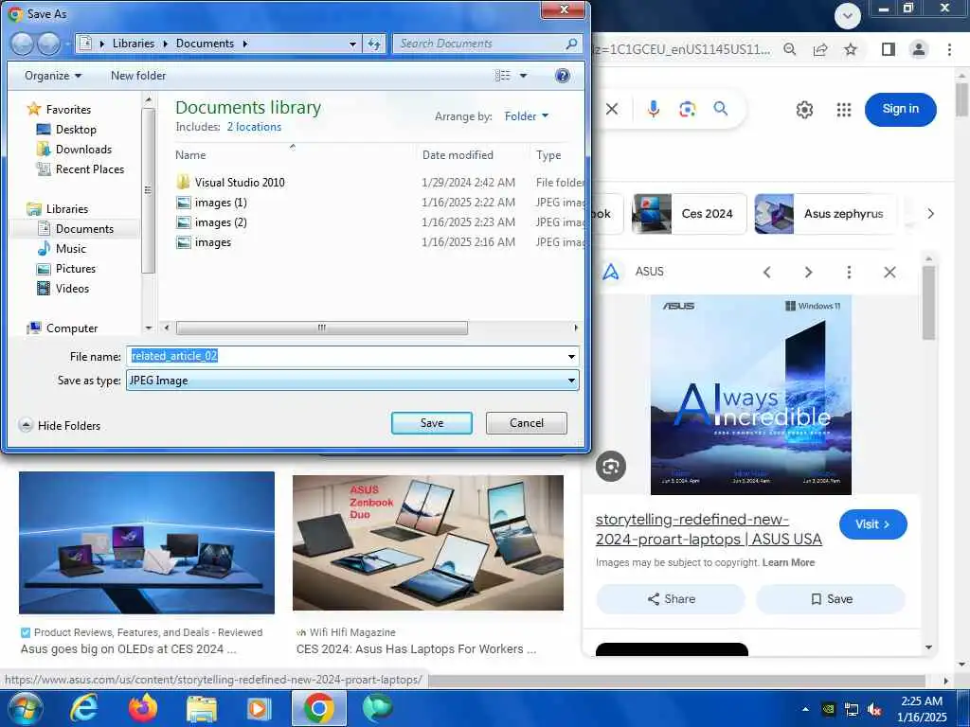
Task: Click the Google Lens camera icon
Action: [x=687, y=110]
